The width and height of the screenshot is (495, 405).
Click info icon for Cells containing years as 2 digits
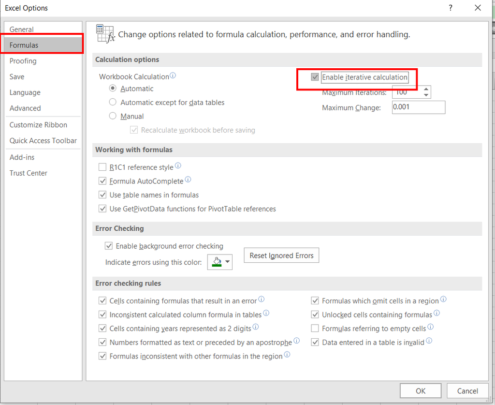click(256, 327)
